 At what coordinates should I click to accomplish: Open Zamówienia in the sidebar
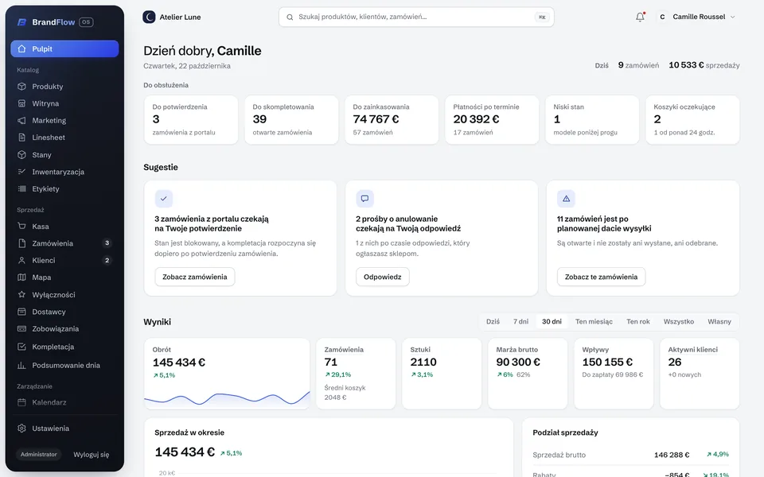coord(64,243)
